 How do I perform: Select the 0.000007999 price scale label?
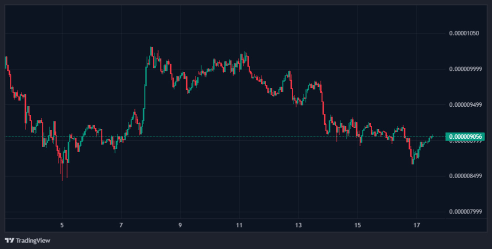pos(465,212)
